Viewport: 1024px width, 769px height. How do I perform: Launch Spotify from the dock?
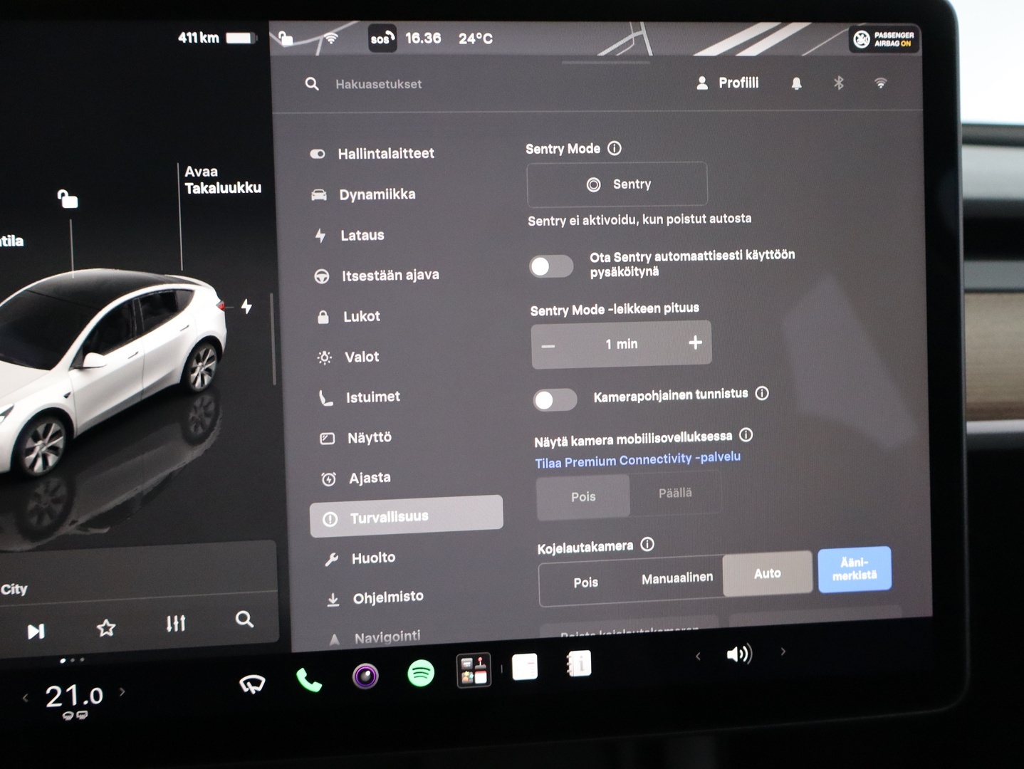pyautogui.click(x=421, y=672)
